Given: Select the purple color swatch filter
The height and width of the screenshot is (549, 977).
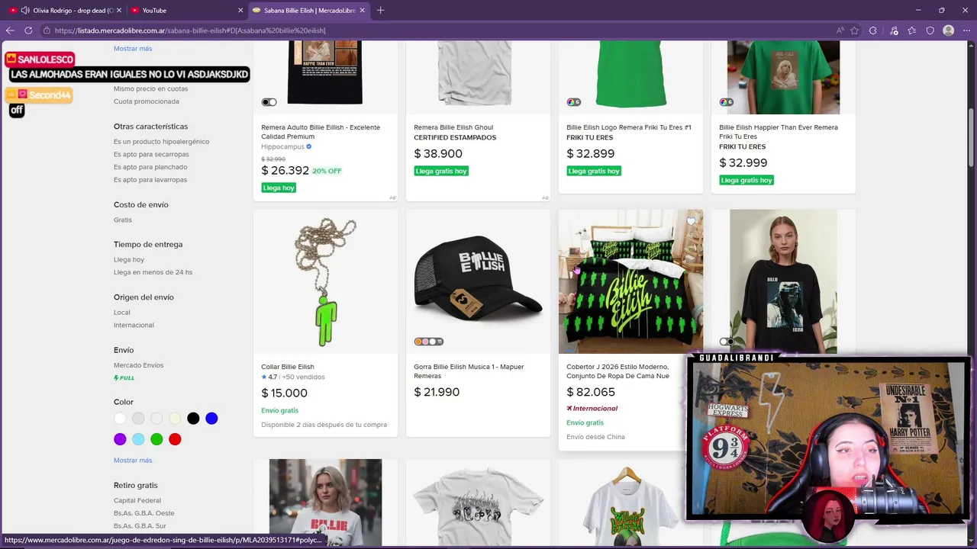Looking at the screenshot, I should pyautogui.click(x=120, y=439).
